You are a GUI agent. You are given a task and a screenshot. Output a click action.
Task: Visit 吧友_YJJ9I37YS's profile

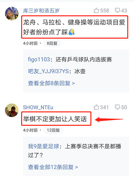pos(48,71)
